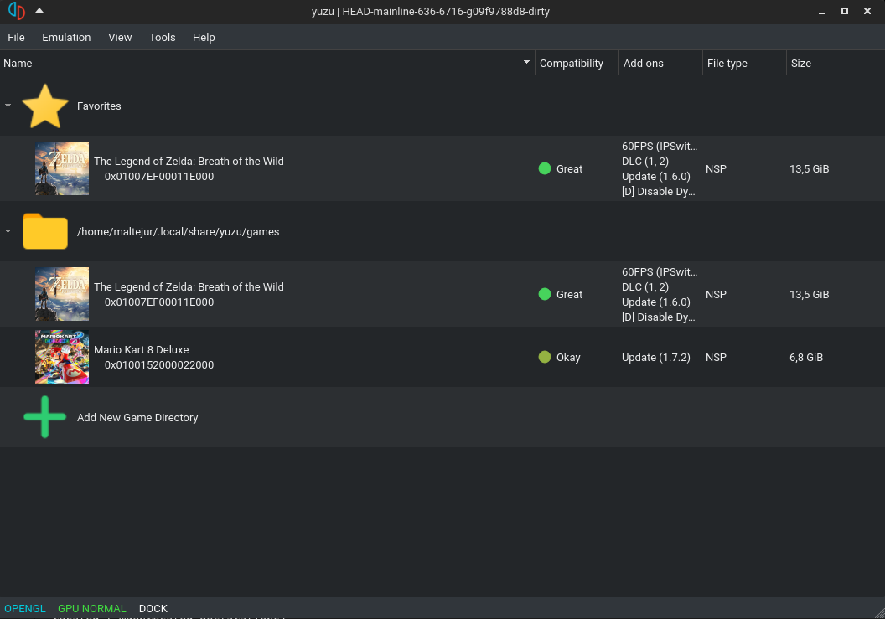This screenshot has height=619, width=885.
Task: Click the green plus icon
Action: point(45,417)
